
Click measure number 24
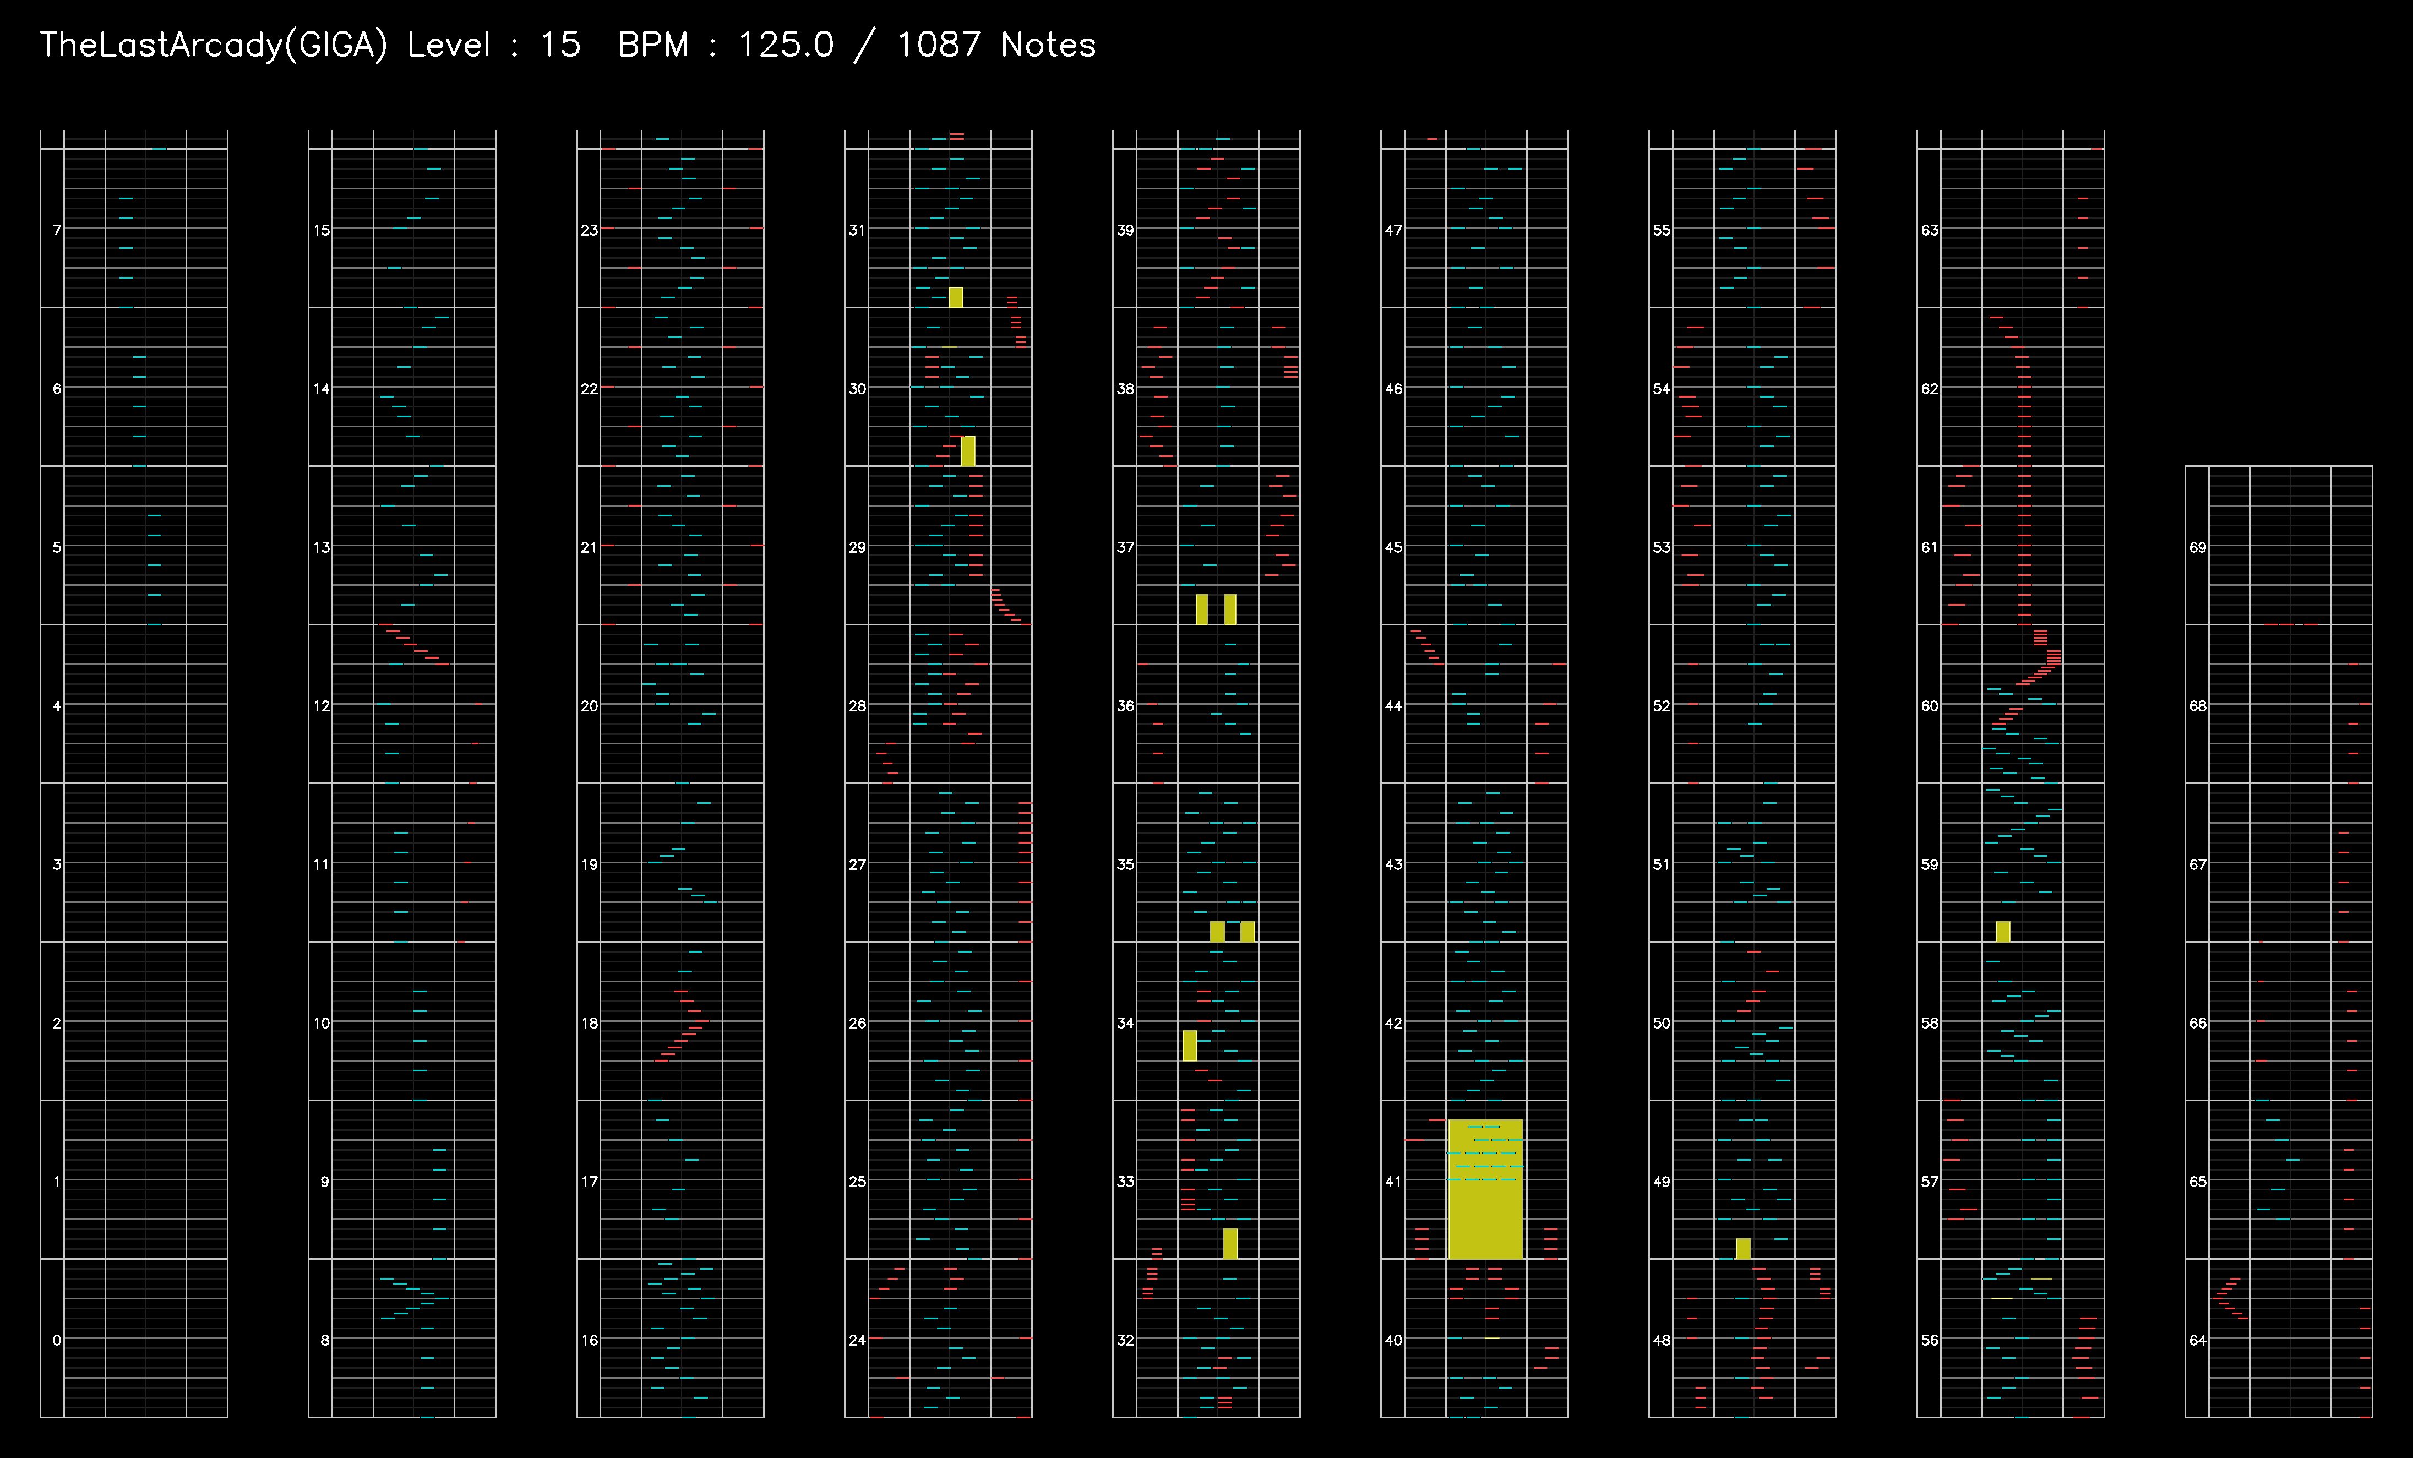(858, 1340)
